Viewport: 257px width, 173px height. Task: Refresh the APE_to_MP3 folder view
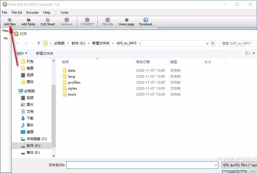click(x=213, y=43)
